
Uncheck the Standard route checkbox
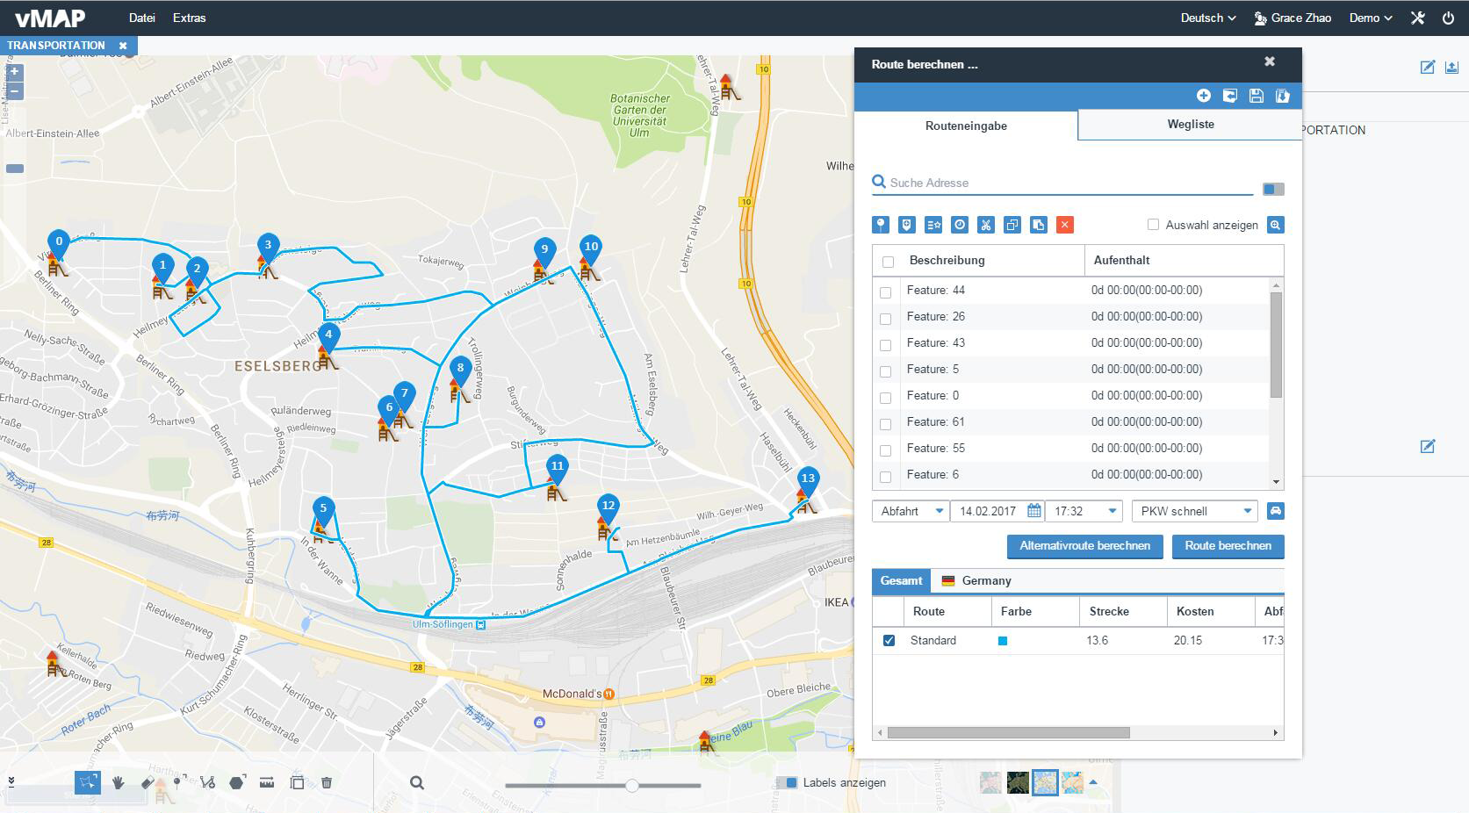click(x=889, y=641)
